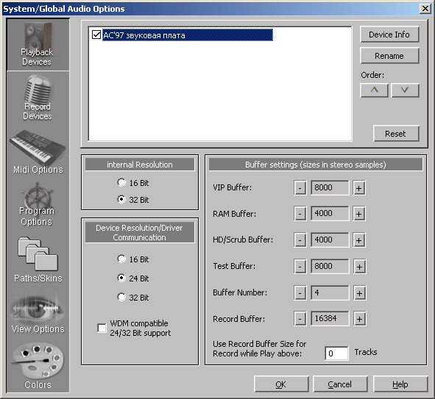Increase Record Buffer with plus button
Image resolution: width=435 pixels, height=399 pixels.
(359, 319)
